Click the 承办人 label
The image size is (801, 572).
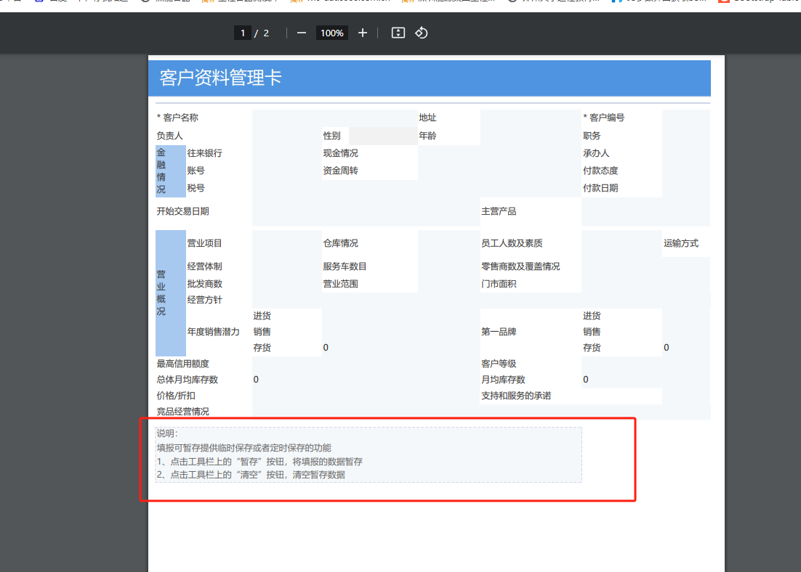[x=596, y=153]
